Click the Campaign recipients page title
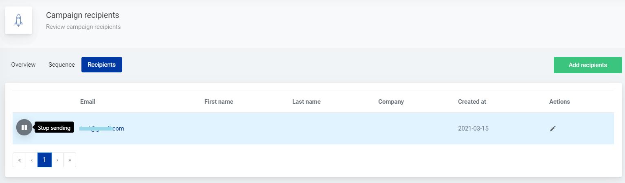The height and width of the screenshot is (183, 625). (x=82, y=15)
